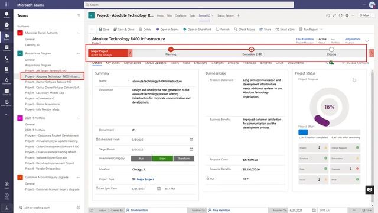Click Delete in the command bar
The width and height of the screenshot is (378, 213).
coord(145,29)
